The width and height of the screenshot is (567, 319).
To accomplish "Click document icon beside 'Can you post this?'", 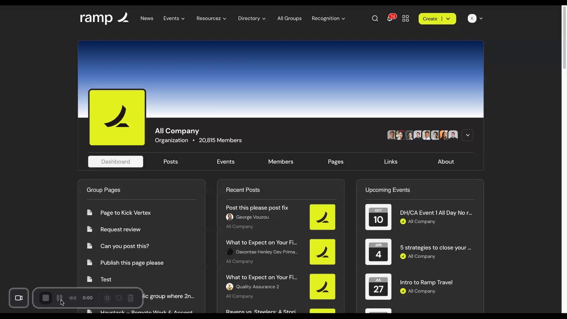I will pyautogui.click(x=89, y=246).
